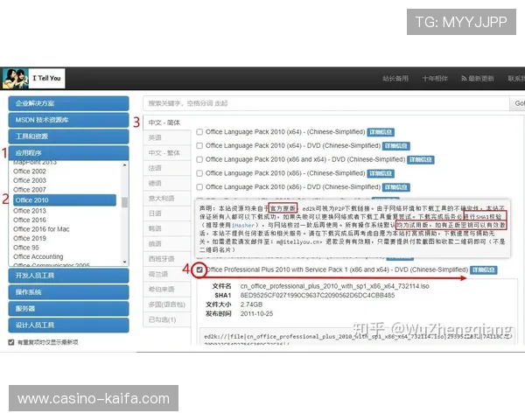The height and width of the screenshot is (420, 525).
Task: Select Office 2010 in the application list
Action: 64,199
